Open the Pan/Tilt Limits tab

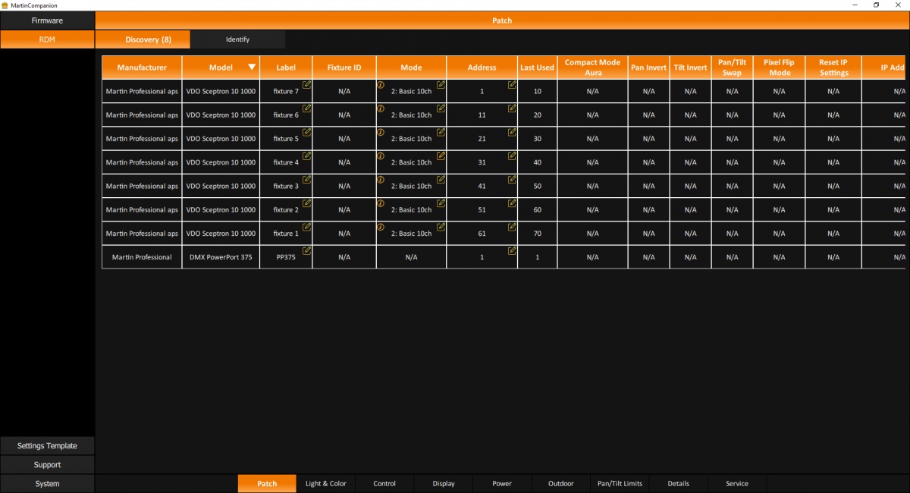[x=620, y=484]
